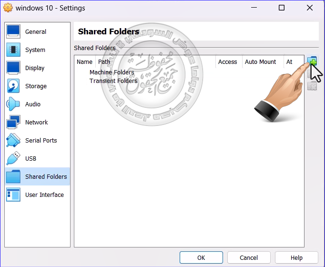The width and height of the screenshot is (325, 267).
Task: Open the User Interface settings page
Action: [x=44, y=195]
